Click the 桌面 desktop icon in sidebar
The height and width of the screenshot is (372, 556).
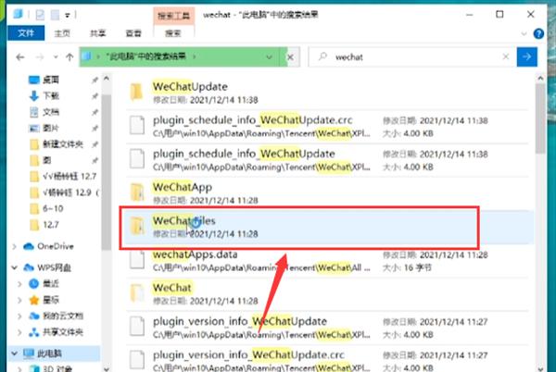coord(34,80)
